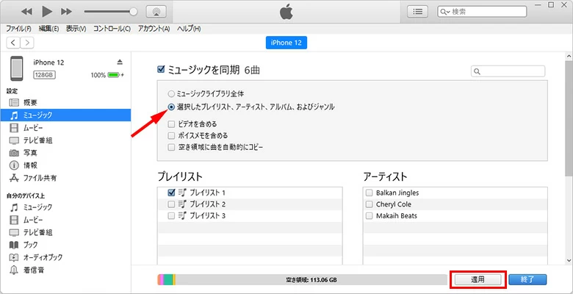The image size is (573, 294).
Task: Open the list view icon beside search
Action: (x=418, y=12)
